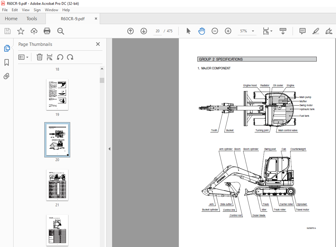Open the Fill and Sign tool
Screen dimensions: 336x247
click(329, 31)
